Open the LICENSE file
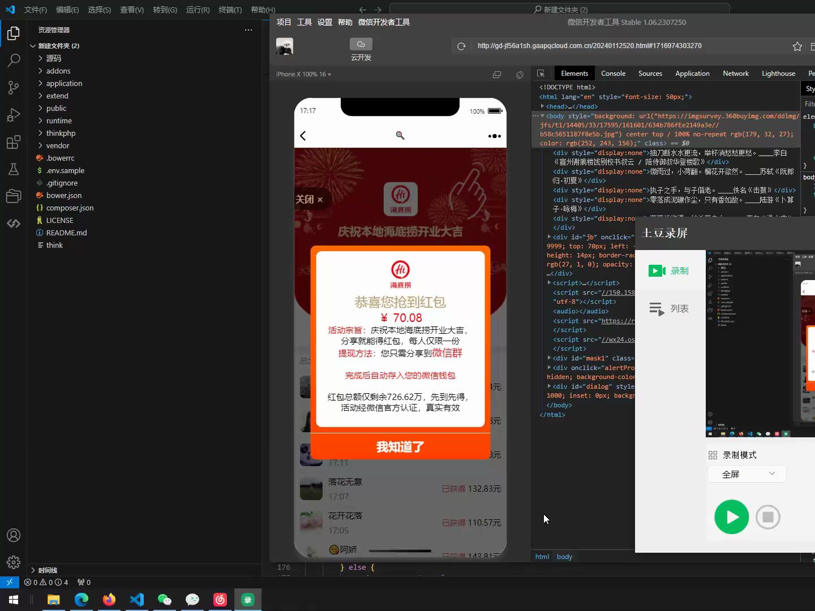Screen dimensions: 815x611 [x=59, y=220]
